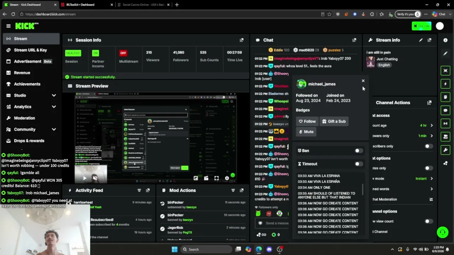This screenshot has height=255, width=454.
Task: Toggle the chat bubble icon in right rail
Action: click(445, 110)
